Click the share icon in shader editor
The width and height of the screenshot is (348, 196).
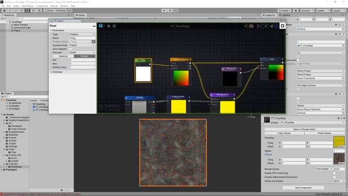pyautogui.click(x=245, y=26)
